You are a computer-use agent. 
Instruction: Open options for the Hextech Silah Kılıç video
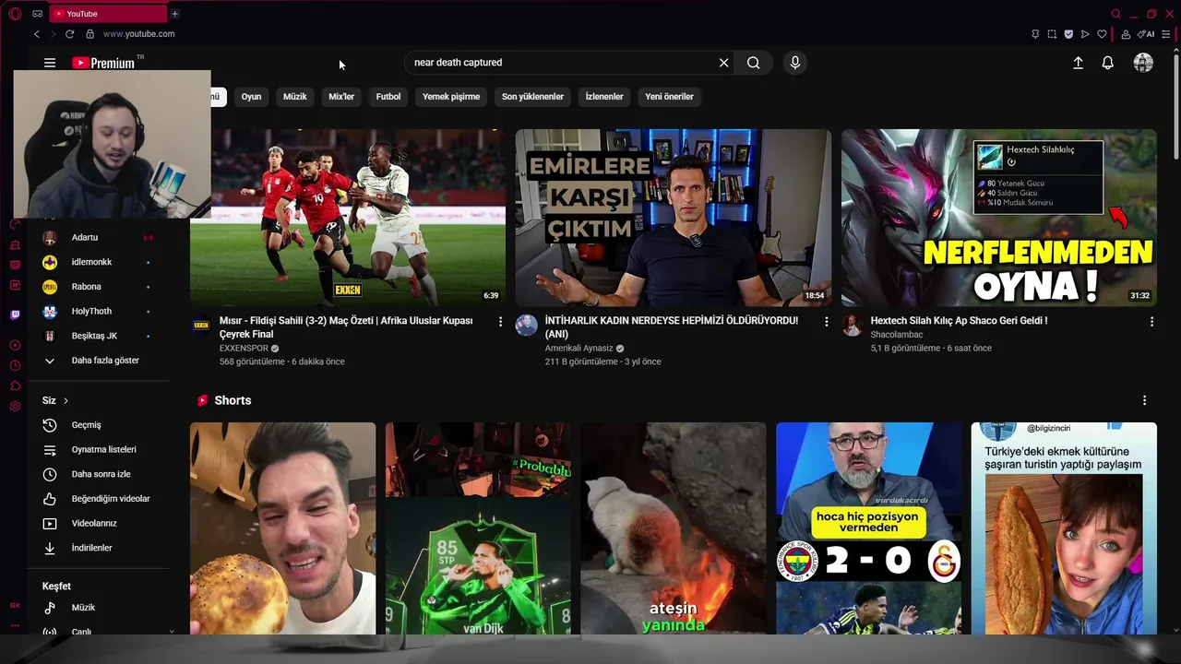(x=1151, y=322)
